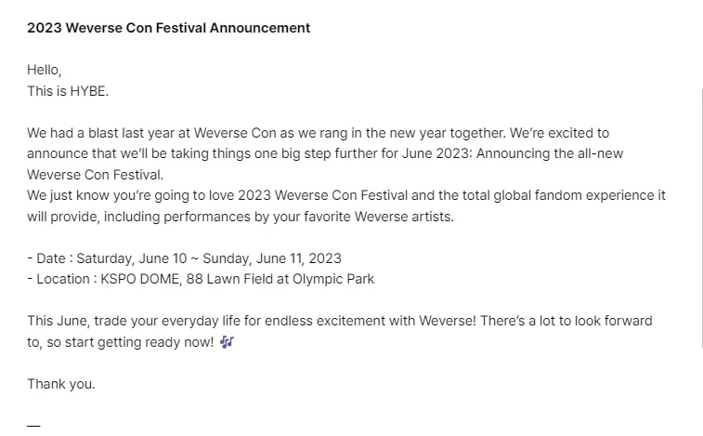The image size is (703, 436).
Task: Click the words 'Olympic Park'
Action: [x=333, y=279]
